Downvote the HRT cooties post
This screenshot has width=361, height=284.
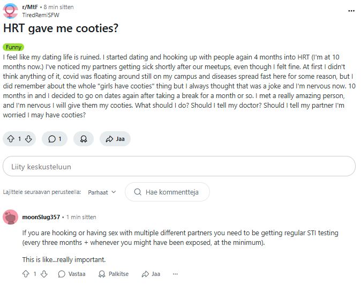[28, 139]
